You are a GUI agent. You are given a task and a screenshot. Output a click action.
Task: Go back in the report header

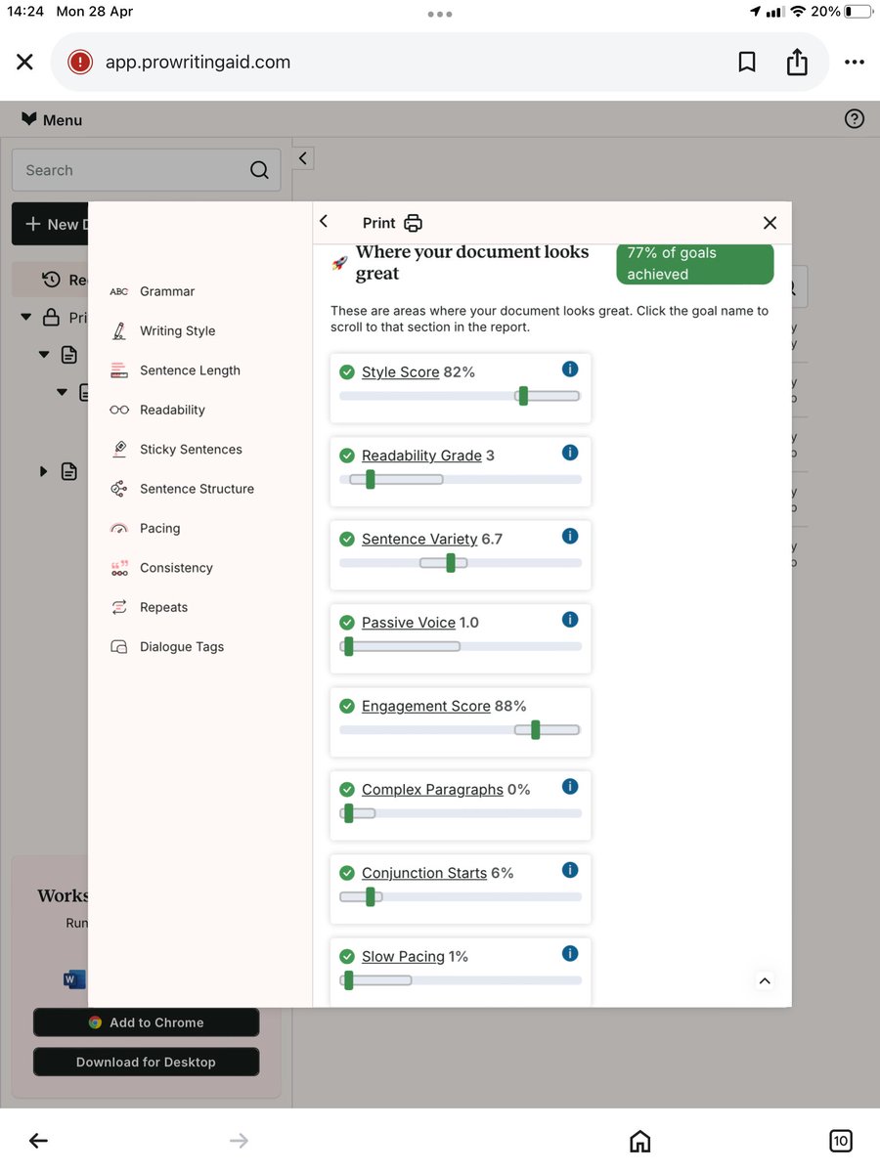(x=324, y=222)
